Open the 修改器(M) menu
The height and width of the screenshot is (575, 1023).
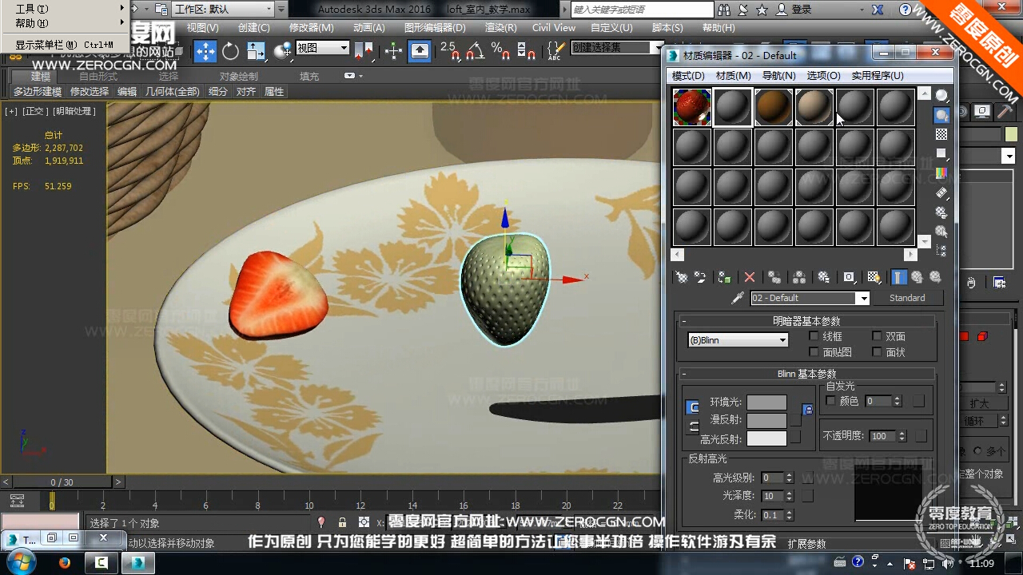[x=312, y=27]
